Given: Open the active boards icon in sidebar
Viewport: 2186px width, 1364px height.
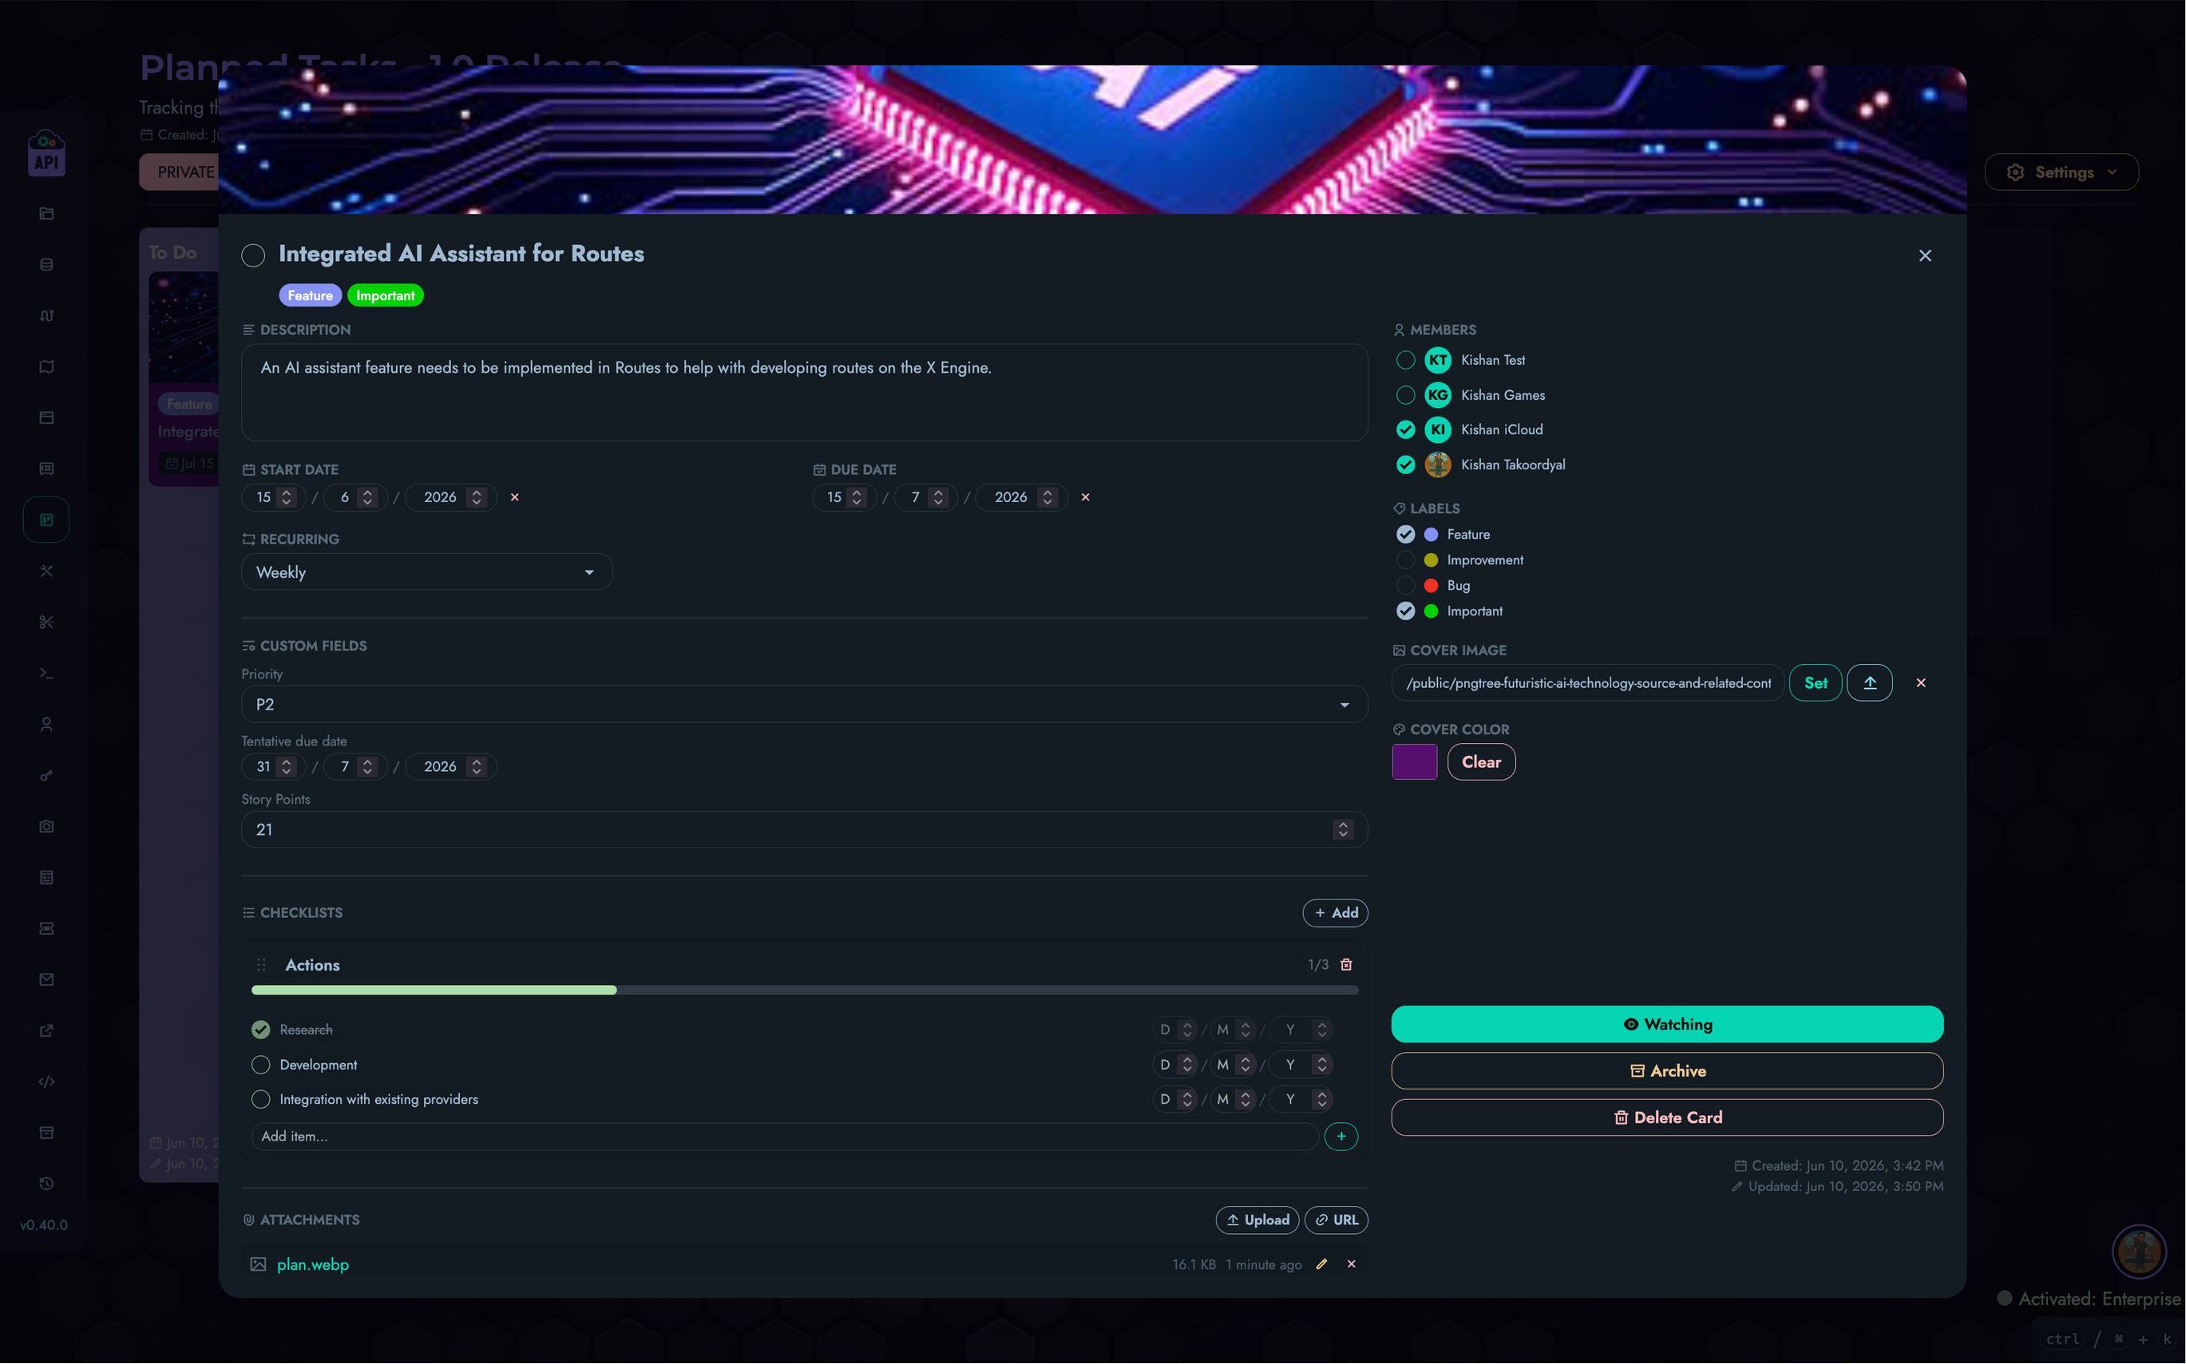Looking at the screenshot, I should click(46, 520).
